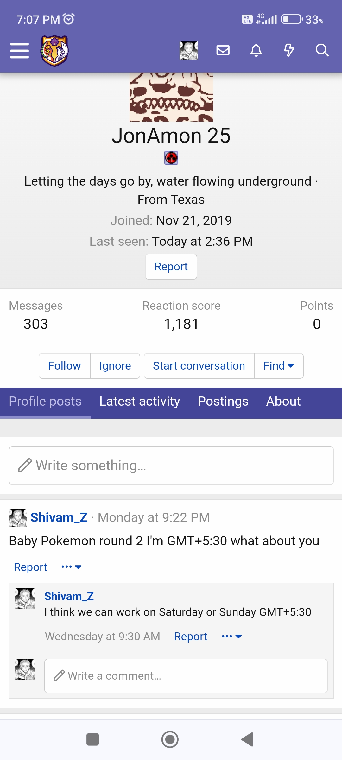Switch to the Latest activity tab
Image resolution: width=342 pixels, height=760 pixels.
[x=140, y=402]
